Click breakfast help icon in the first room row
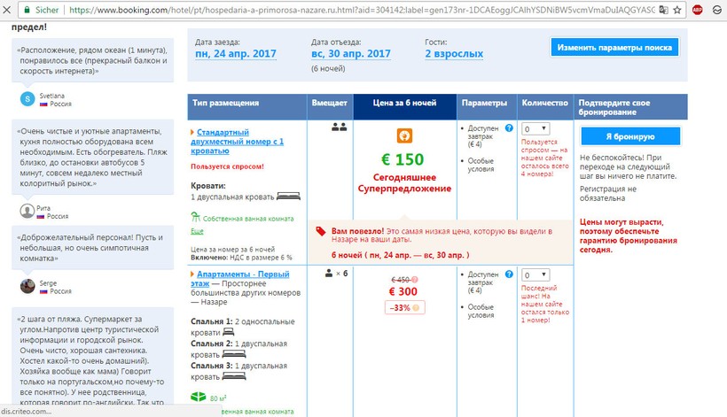Screen dimensions: 727x417 coord(509,128)
